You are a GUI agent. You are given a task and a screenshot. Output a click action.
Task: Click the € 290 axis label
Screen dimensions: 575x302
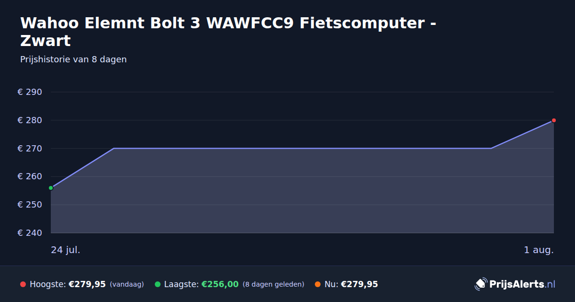tap(30, 92)
